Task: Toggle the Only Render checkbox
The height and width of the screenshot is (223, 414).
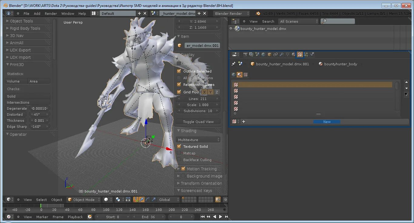Action: [x=179, y=64]
